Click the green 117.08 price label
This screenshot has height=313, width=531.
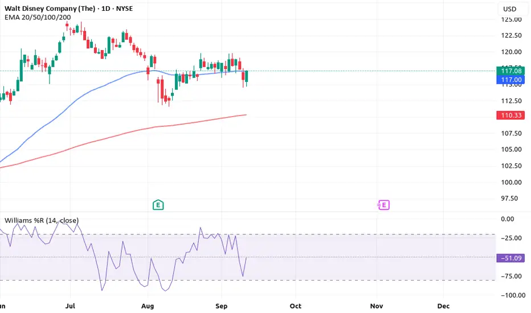point(510,71)
